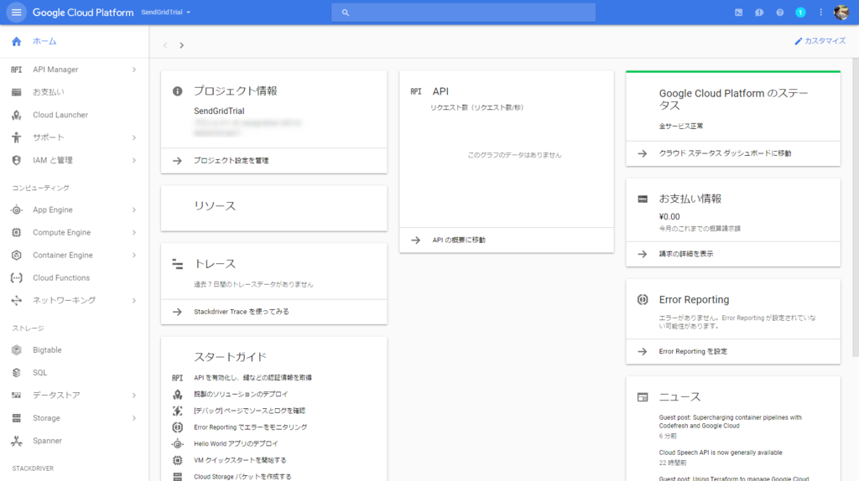
Task: Click the Storage icon in sidebar
Action: coord(17,418)
